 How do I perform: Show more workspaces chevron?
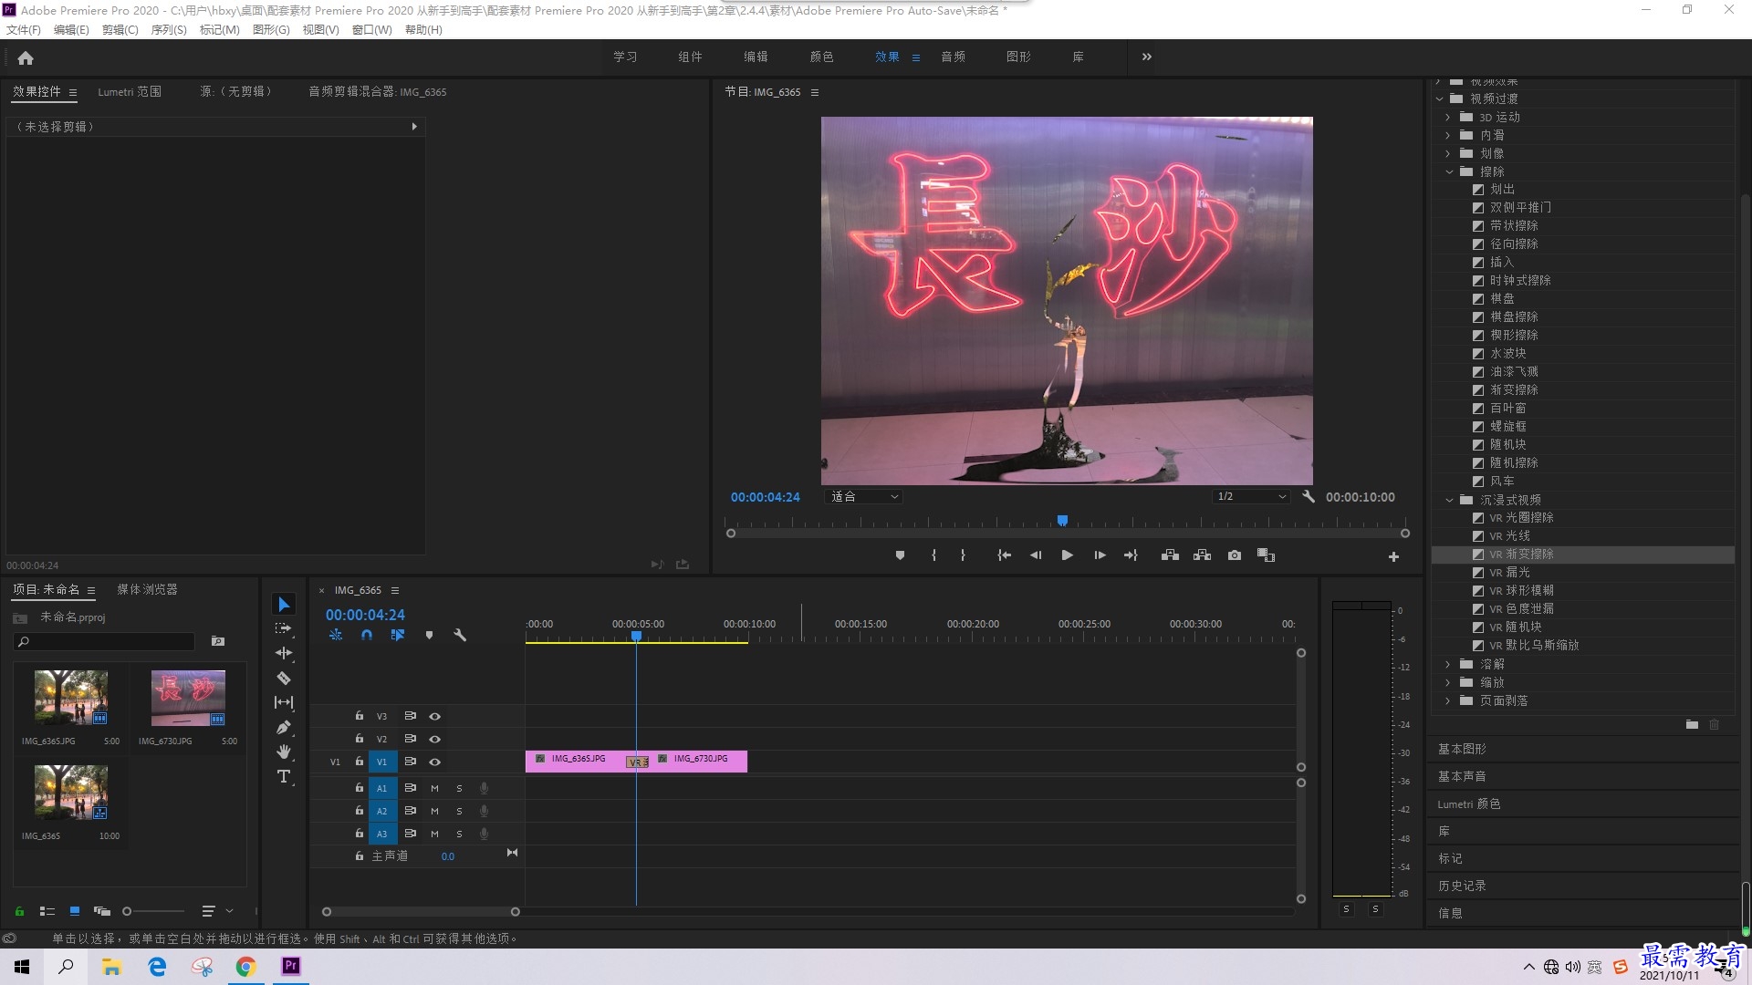[1146, 57]
